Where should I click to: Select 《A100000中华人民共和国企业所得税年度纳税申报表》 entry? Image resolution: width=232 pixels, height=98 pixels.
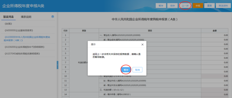[27, 39]
